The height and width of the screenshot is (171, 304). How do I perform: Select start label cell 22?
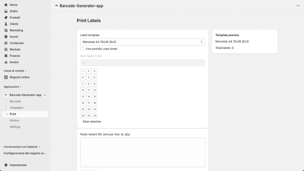pos(83,116)
